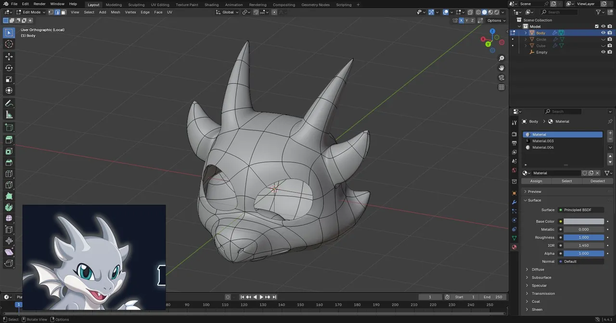Select the Measure tool

tap(9, 115)
